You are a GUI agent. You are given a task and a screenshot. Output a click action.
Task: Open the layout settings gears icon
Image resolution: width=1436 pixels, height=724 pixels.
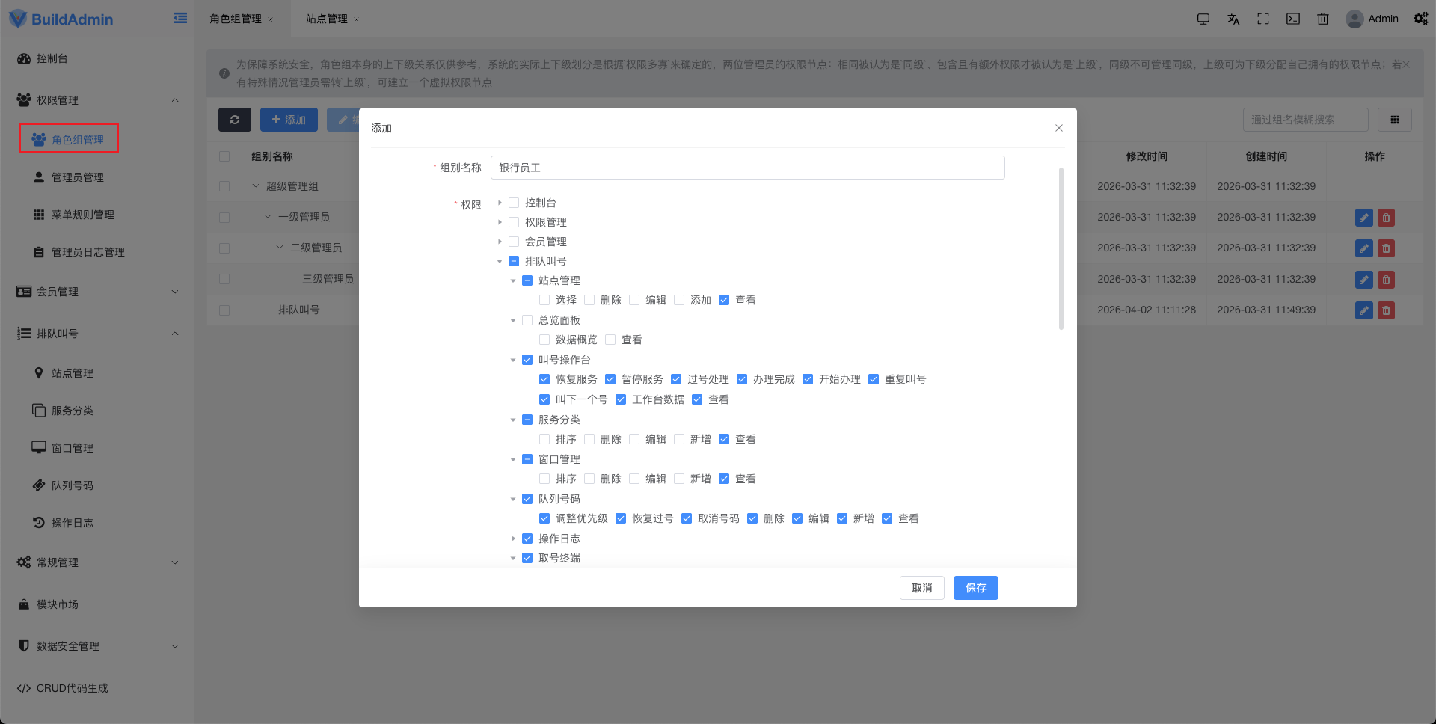pyautogui.click(x=1421, y=19)
